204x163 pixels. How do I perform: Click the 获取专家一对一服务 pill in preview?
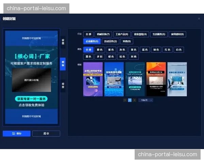click(x=31, y=99)
